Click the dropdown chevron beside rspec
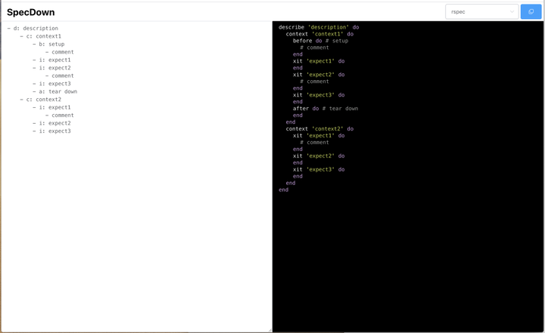 (512, 12)
